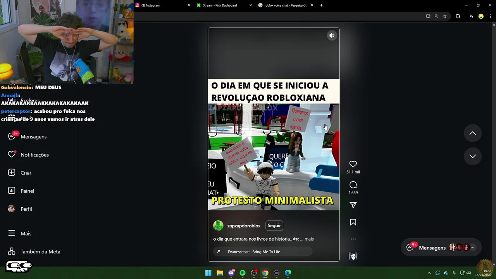Open the Chrome three-dot menu
The width and height of the screenshot is (496, 279).
490,16
